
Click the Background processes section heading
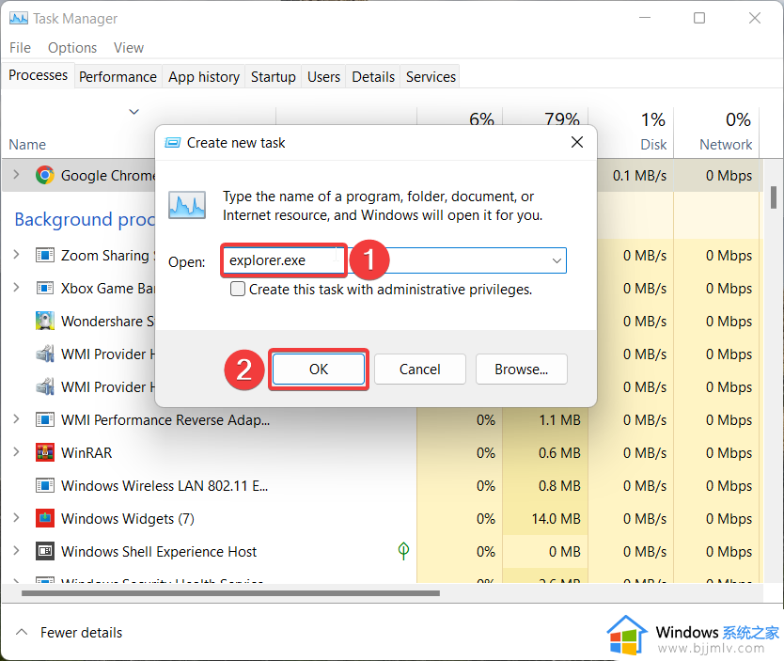pyautogui.click(x=85, y=219)
